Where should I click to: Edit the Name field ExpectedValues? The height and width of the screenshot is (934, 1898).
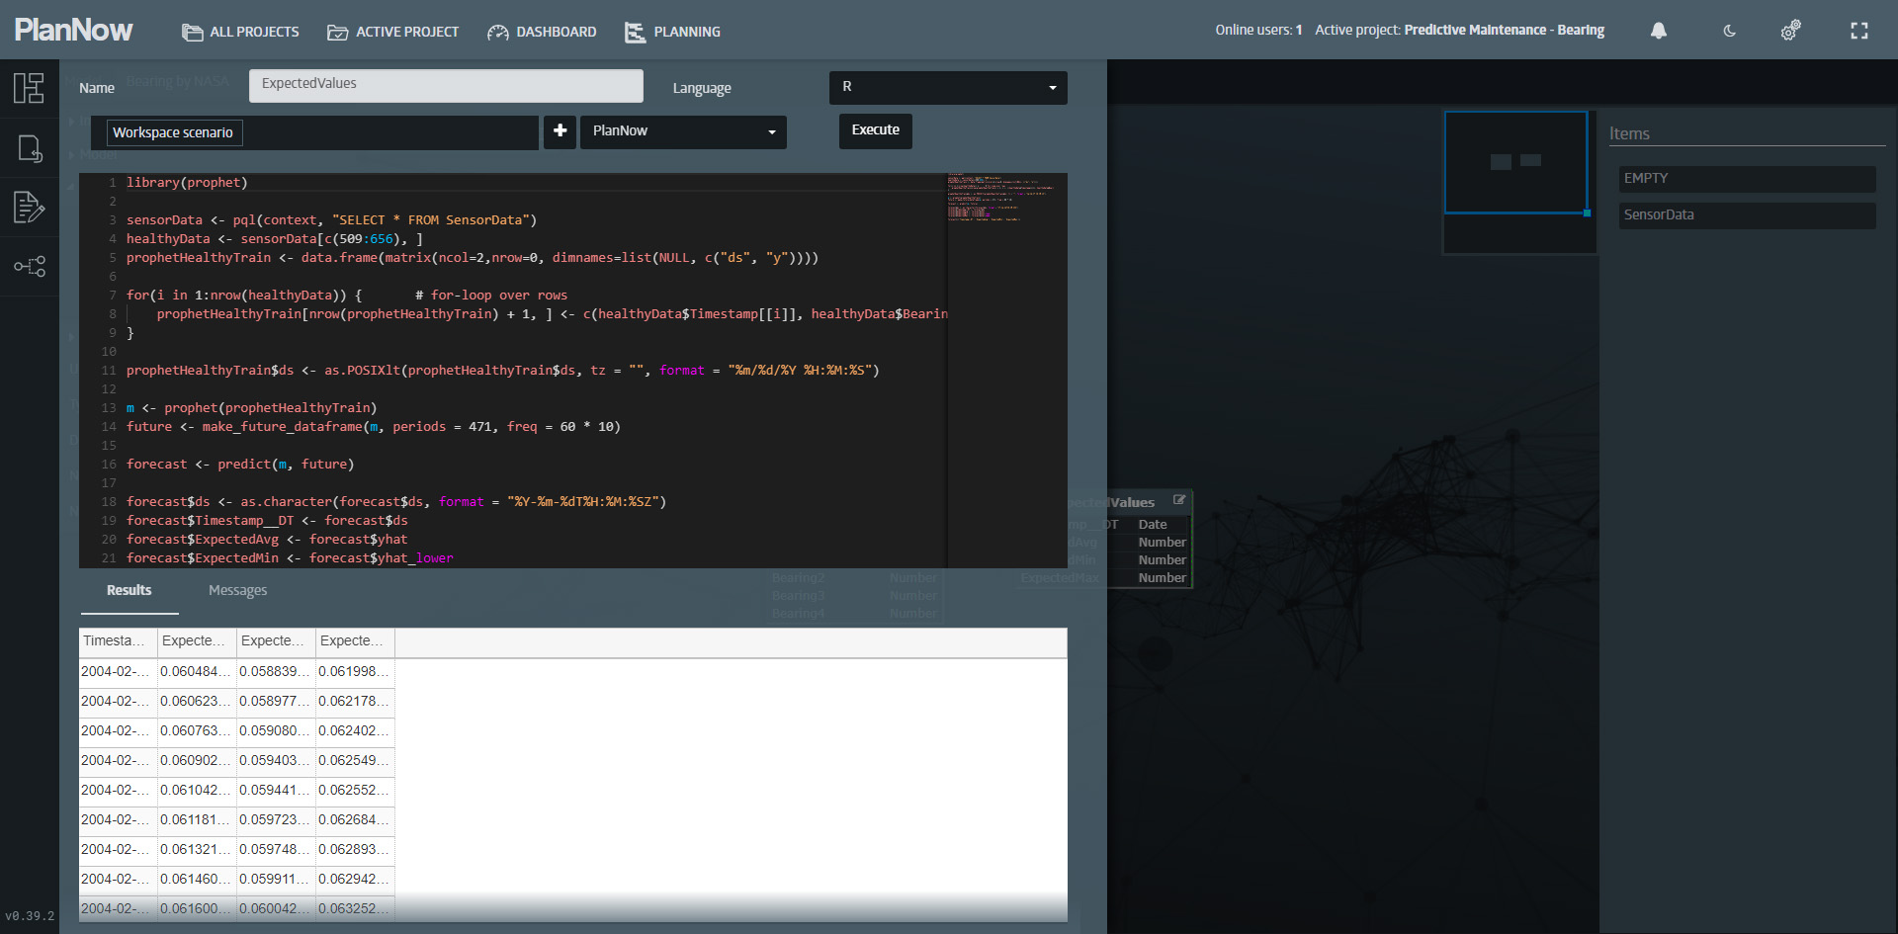click(x=446, y=85)
